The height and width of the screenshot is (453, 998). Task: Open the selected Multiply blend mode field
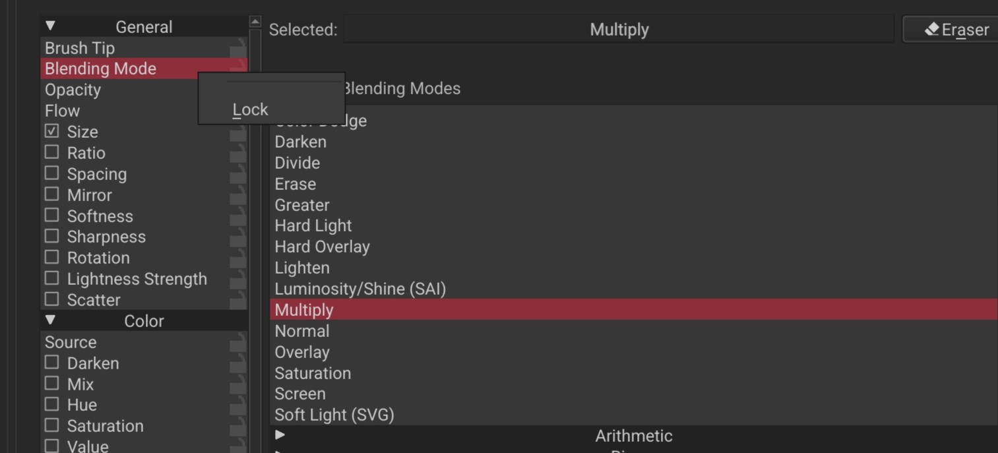click(619, 30)
